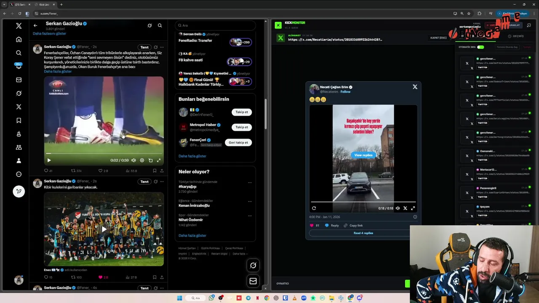Click Daha fazlasını göster link at top

(49, 34)
